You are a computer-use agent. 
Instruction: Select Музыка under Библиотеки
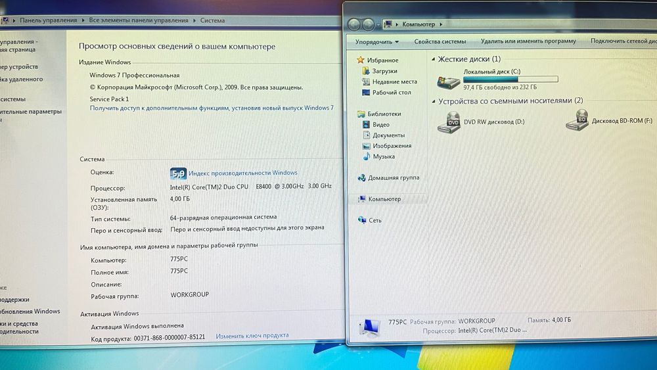(x=384, y=156)
